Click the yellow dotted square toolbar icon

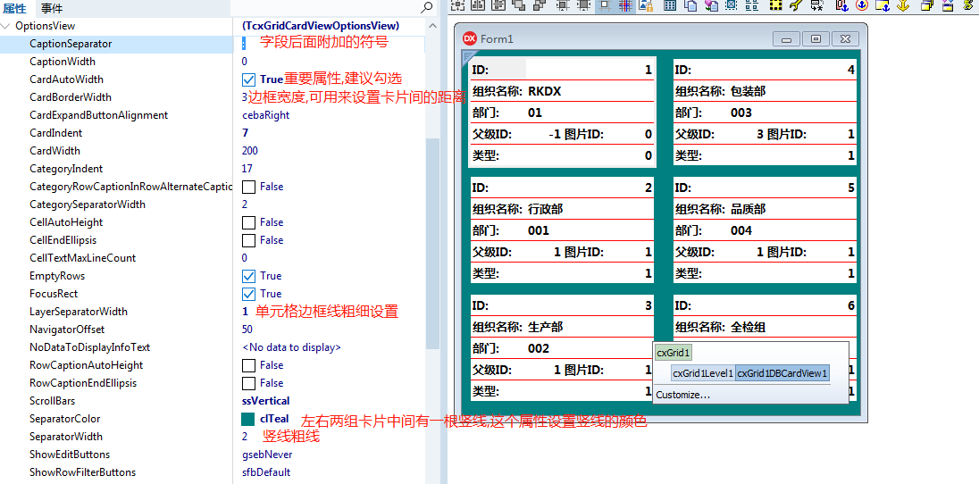(x=775, y=5)
